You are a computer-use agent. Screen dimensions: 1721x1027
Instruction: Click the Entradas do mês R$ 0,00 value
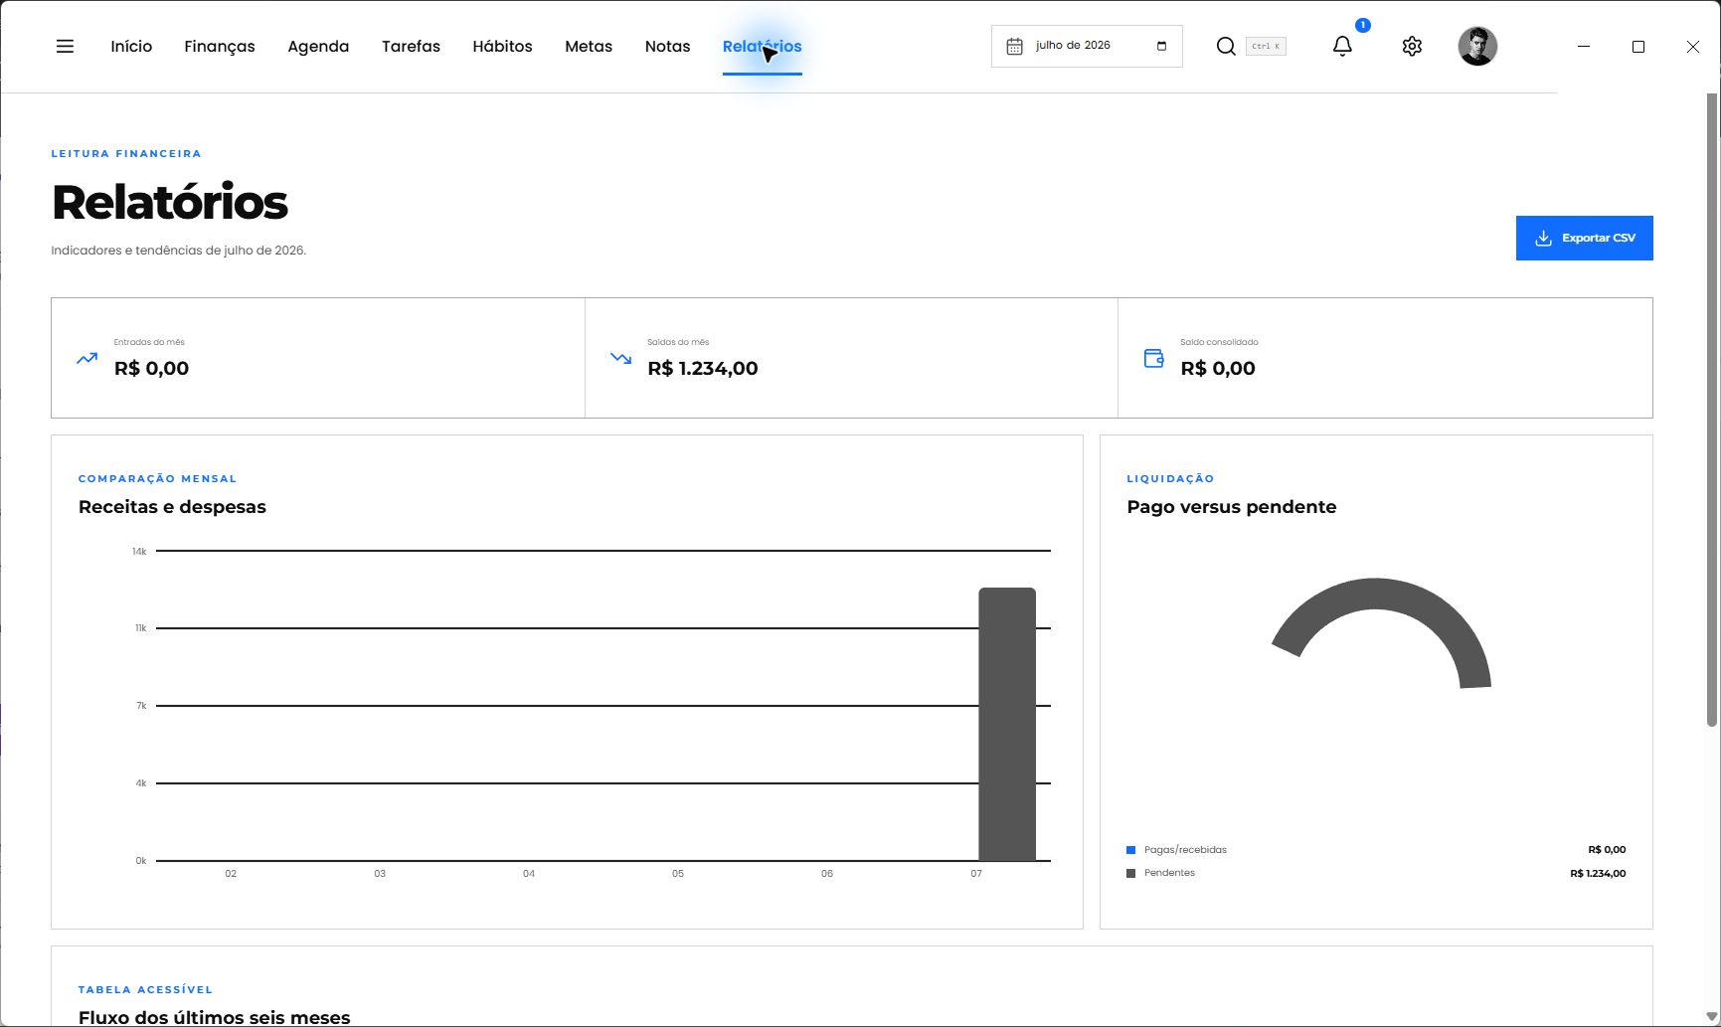pyautogui.click(x=151, y=369)
